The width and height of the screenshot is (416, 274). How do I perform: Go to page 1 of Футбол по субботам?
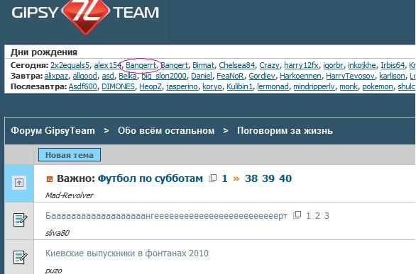click(224, 178)
